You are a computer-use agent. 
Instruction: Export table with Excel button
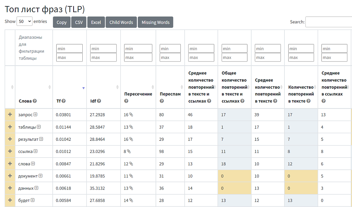pos(96,22)
